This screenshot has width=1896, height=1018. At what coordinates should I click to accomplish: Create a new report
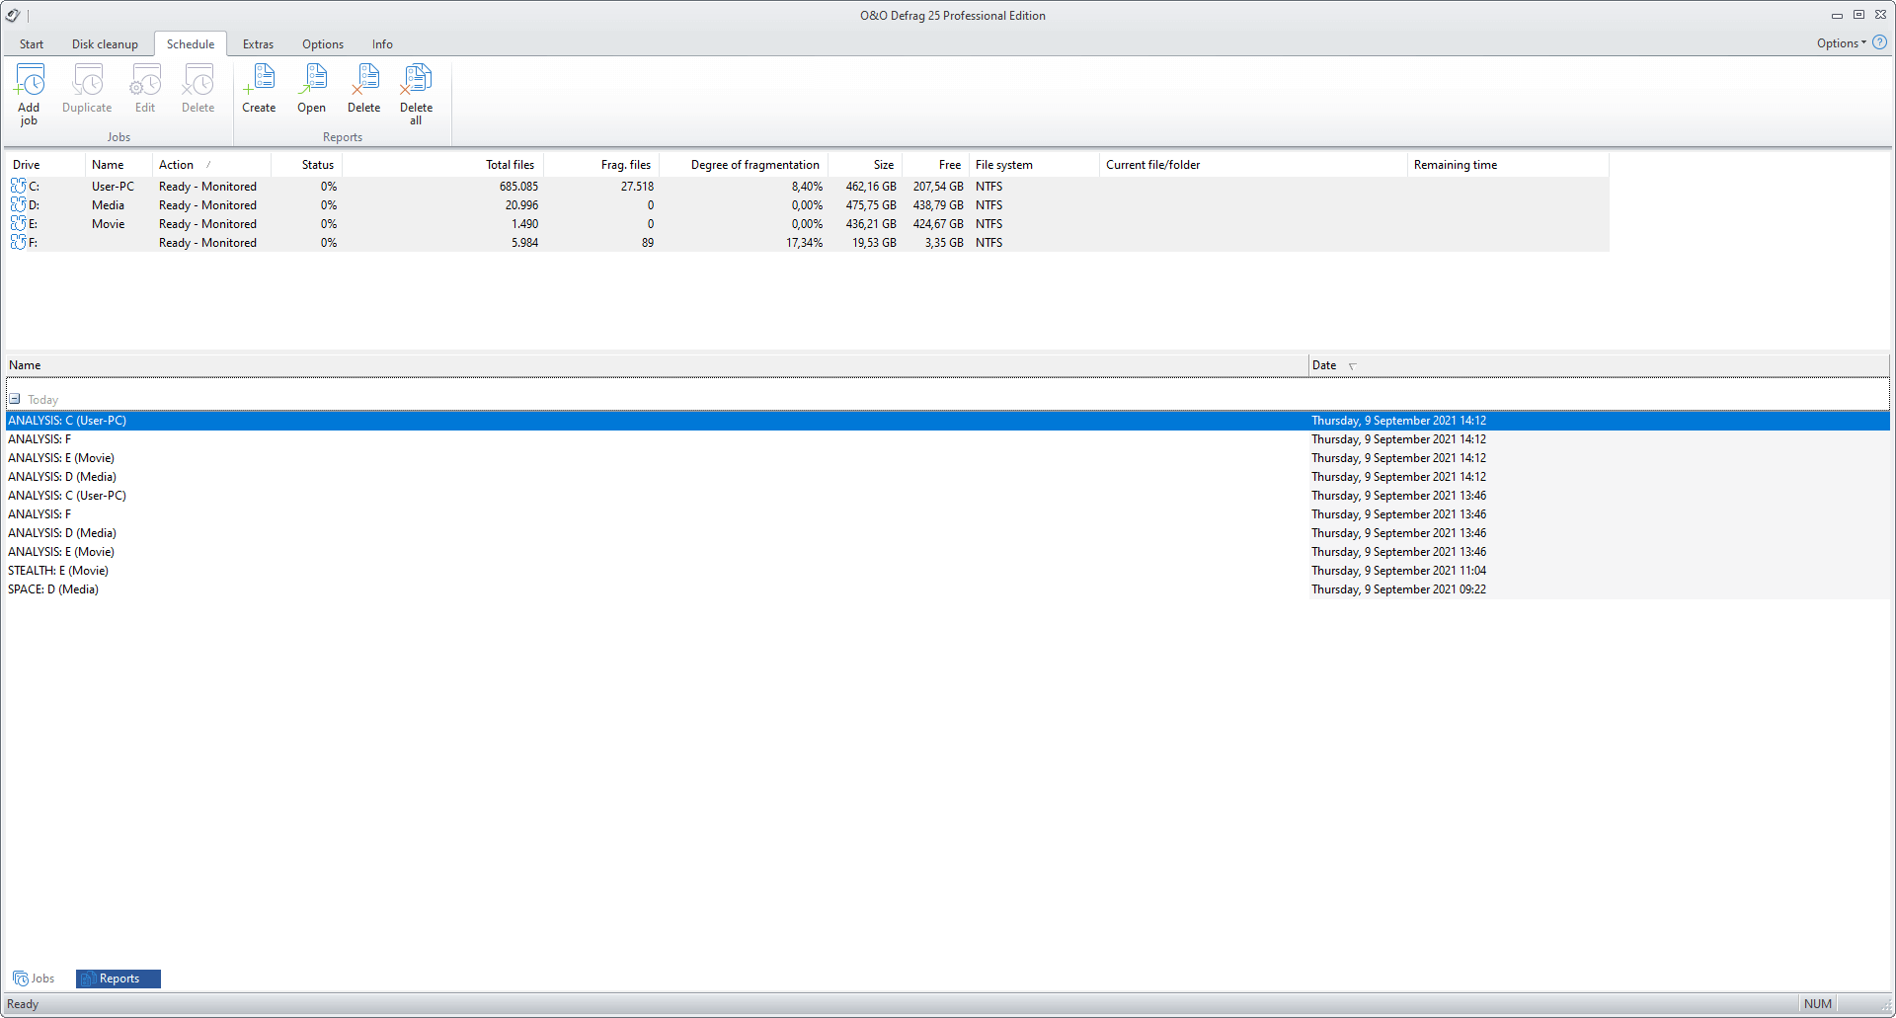[x=259, y=89]
